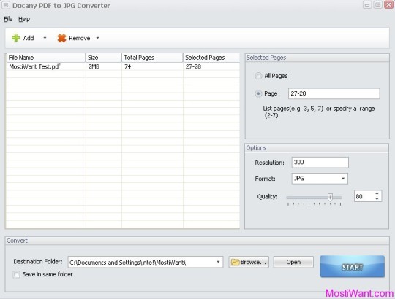The height and width of the screenshot is (299, 395).
Task: Select the All Pages radio button
Action: pos(258,76)
